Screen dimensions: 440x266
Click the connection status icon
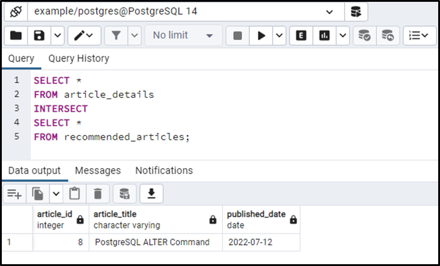pyautogui.click(x=16, y=12)
